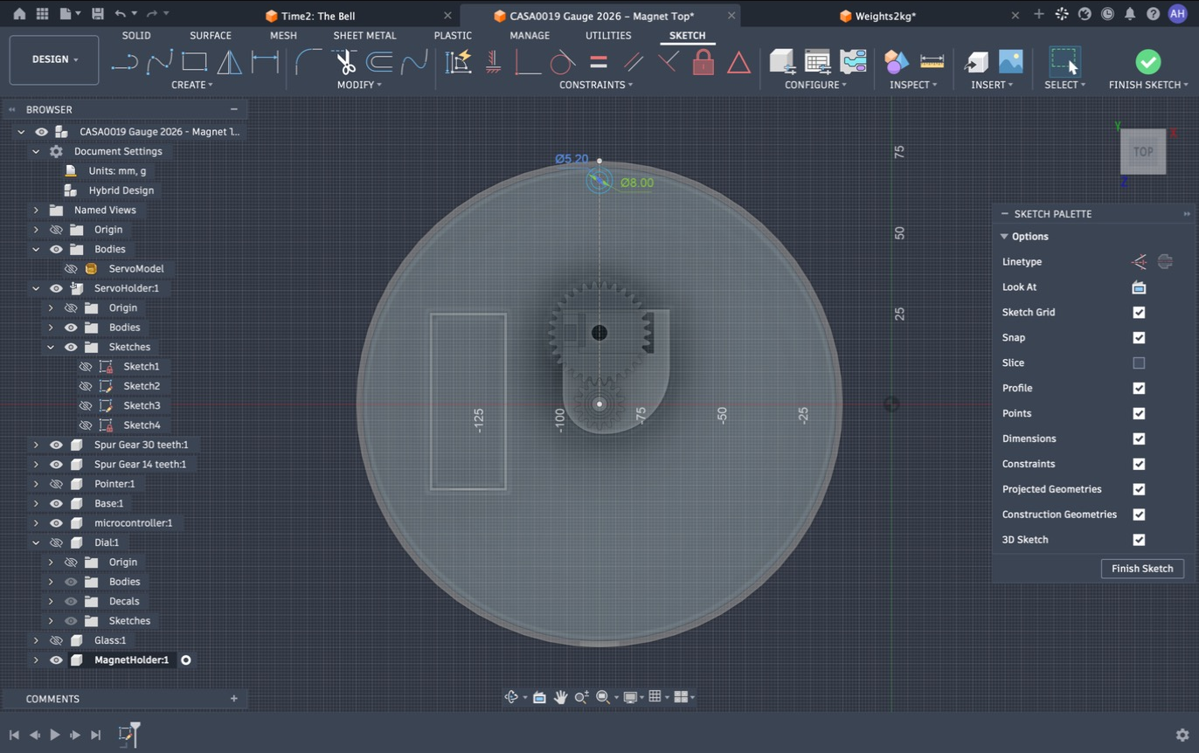Image resolution: width=1199 pixels, height=753 pixels.
Task: Switch to the SHEET METAL tab
Action: click(364, 36)
